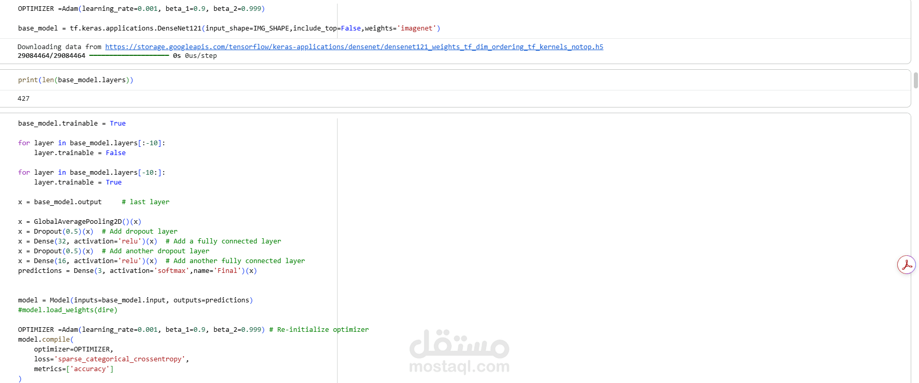
Task: Click the Dense(32, activation='relu') line
Action: pyautogui.click(x=150, y=241)
